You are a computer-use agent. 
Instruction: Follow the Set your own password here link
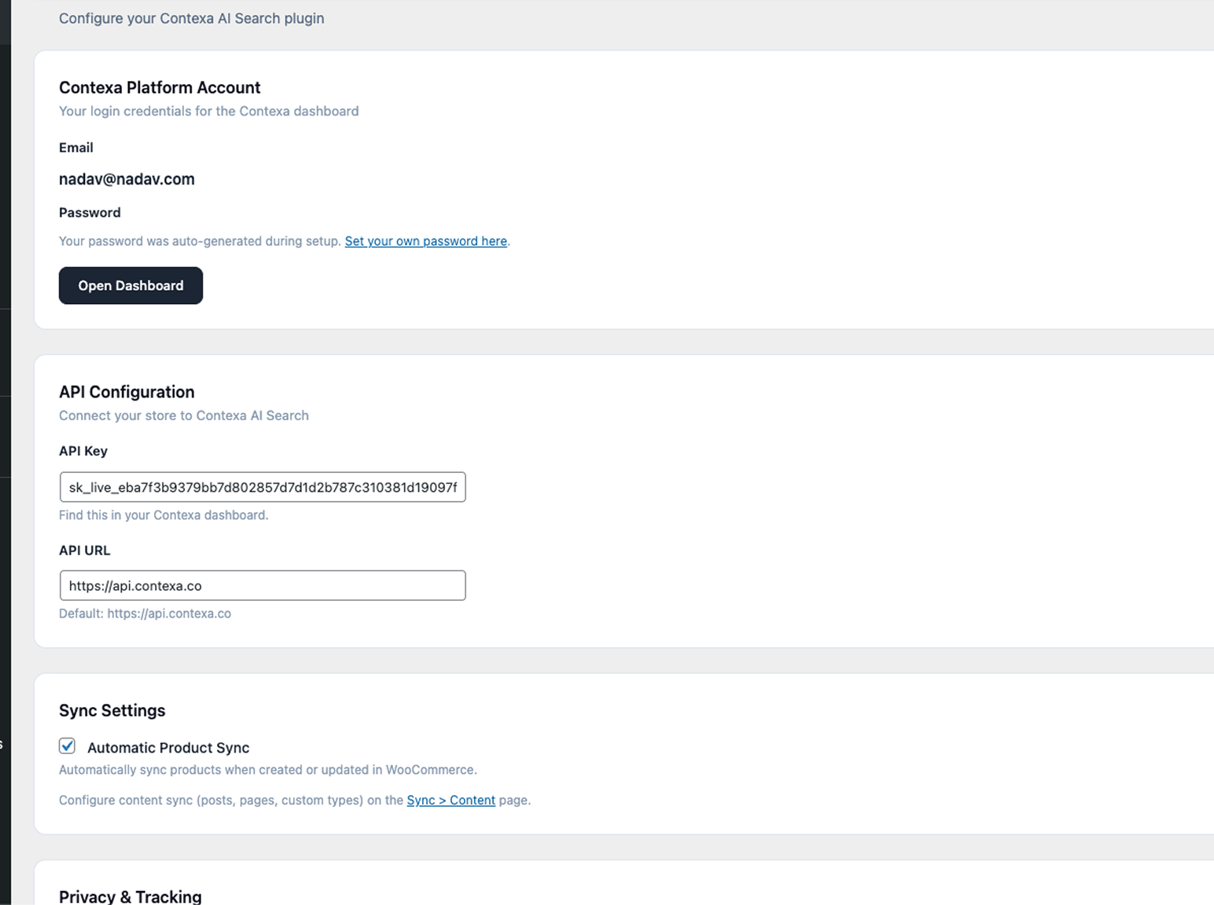tap(425, 240)
